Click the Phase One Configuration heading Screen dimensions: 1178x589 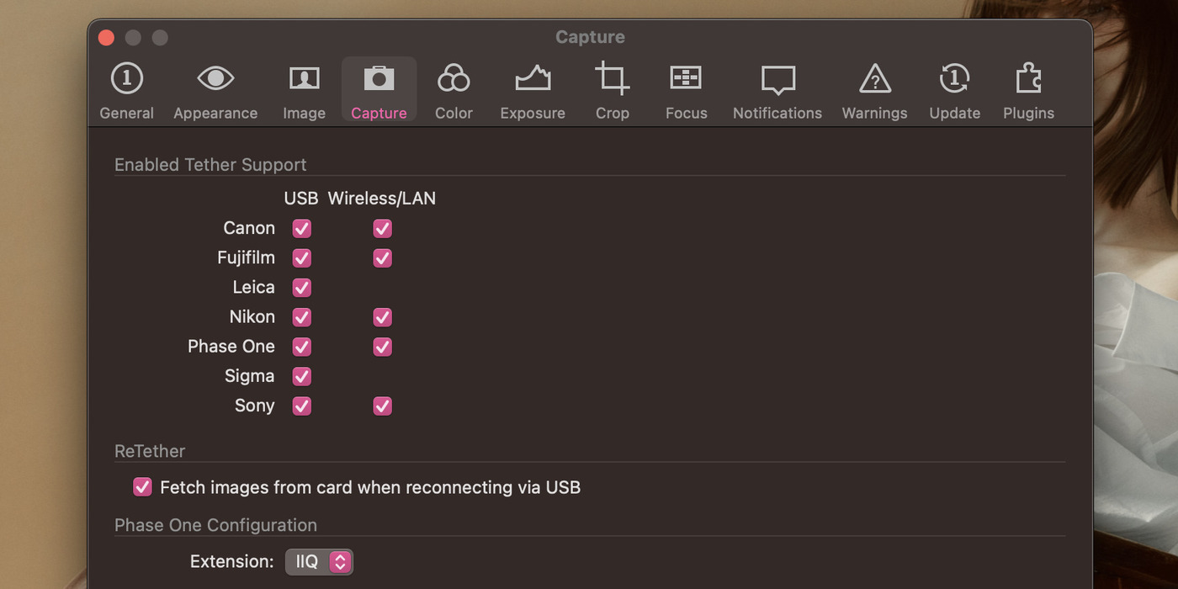tap(215, 525)
